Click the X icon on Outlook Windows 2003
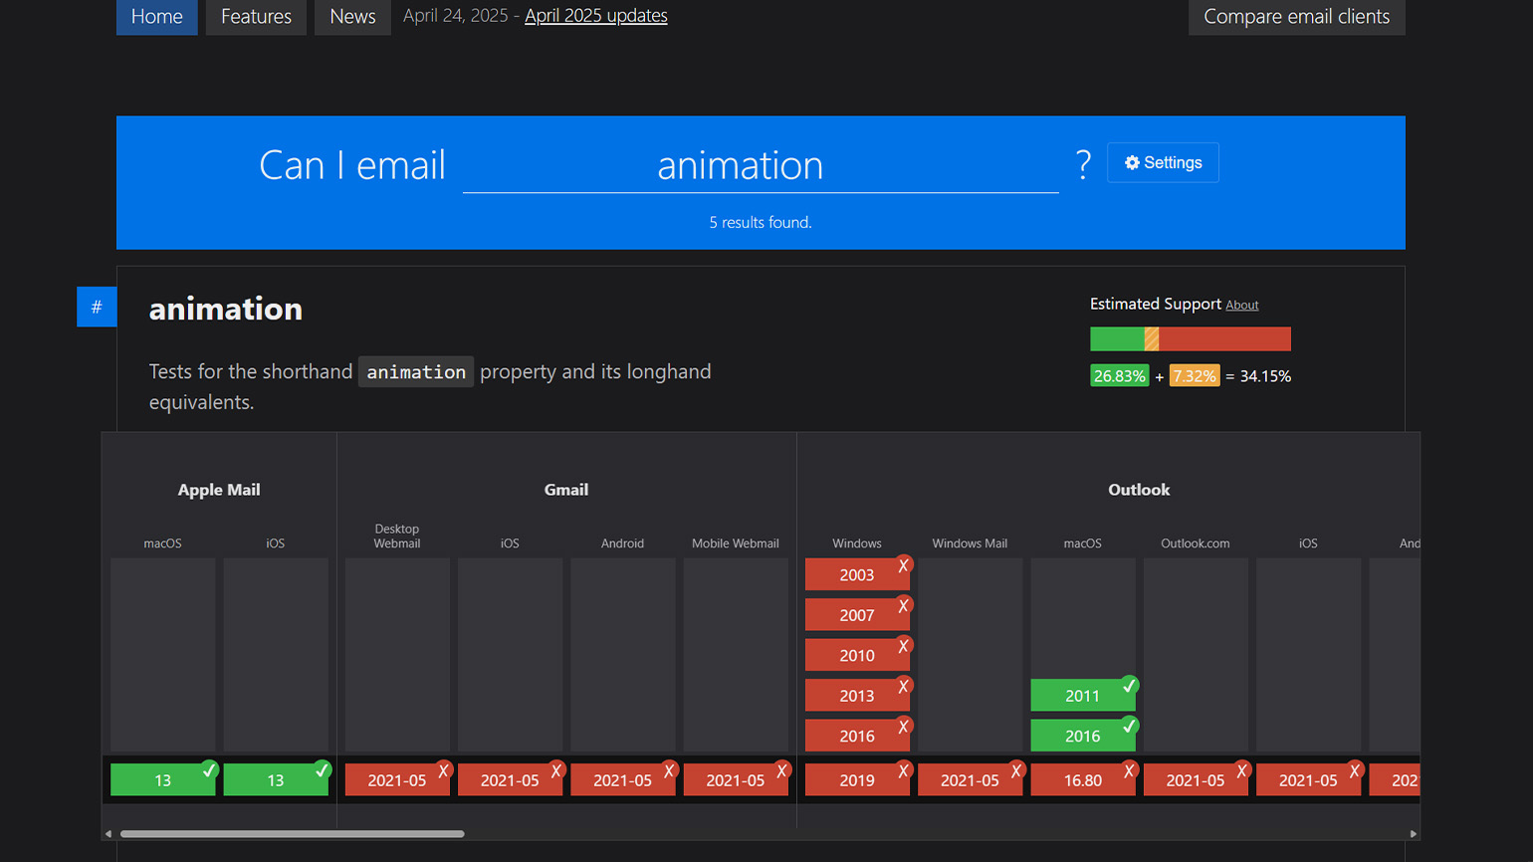 click(x=904, y=565)
